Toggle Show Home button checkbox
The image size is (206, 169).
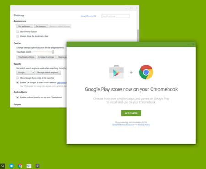[x=18, y=32]
